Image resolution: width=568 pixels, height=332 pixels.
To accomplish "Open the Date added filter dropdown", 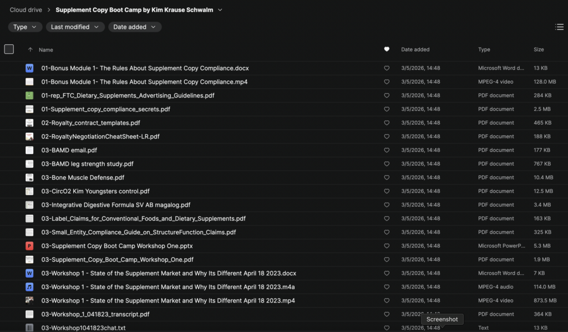I will [135, 27].
